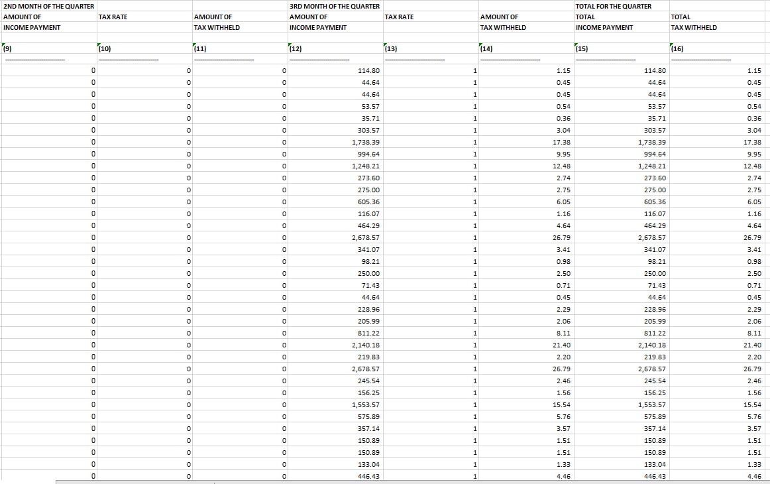Select the TAX WITHHELD header above (14)
The width and height of the screenshot is (770, 484).
503,27
